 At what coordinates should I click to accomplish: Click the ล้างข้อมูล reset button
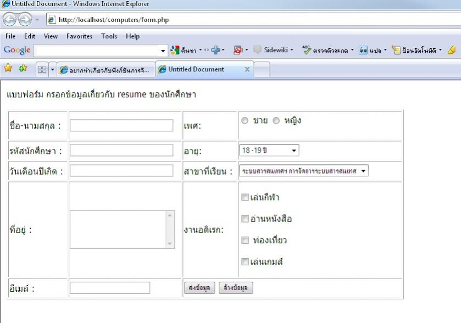point(236,288)
